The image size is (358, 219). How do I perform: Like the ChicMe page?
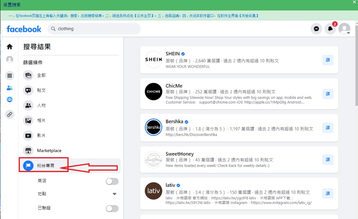pos(328,94)
